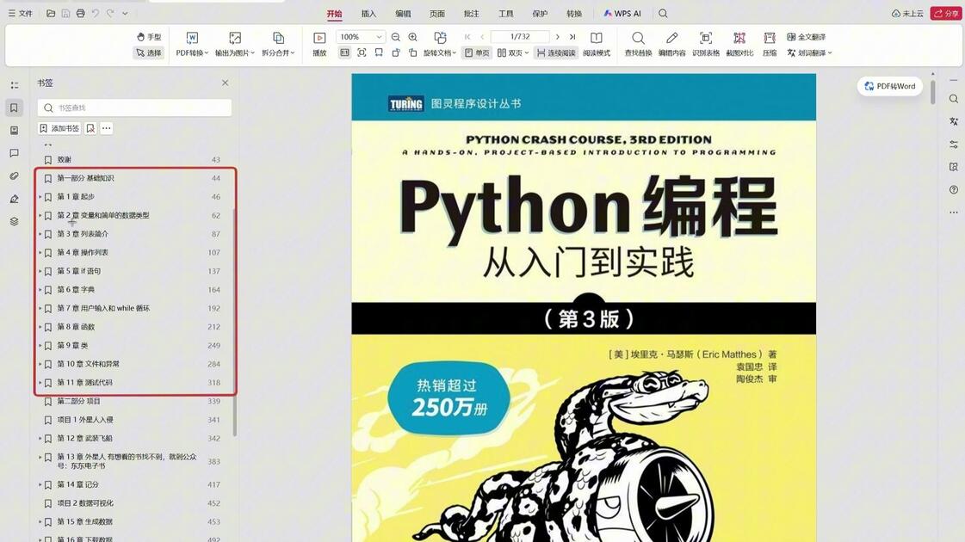Toggle 连续阅读 continuous reading
Viewport: 965px width, 542px height.
[556, 52]
